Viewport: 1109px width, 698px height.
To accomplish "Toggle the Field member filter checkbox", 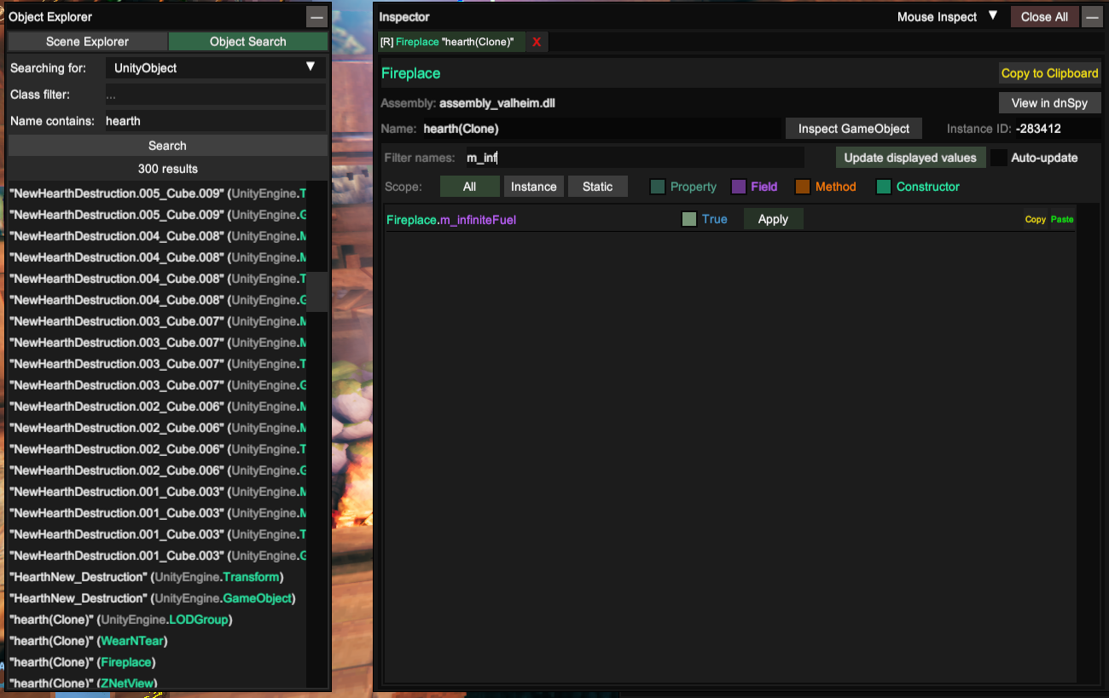I will coord(739,187).
